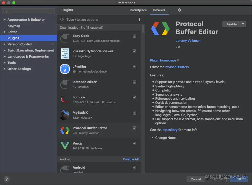Open the Jeremy Volkman author link
This screenshot has height=185, width=252.
pyautogui.click(x=188, y=40)
